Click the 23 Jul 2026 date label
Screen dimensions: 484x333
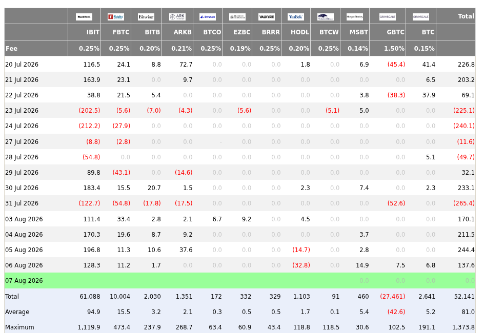click(22, 111)
